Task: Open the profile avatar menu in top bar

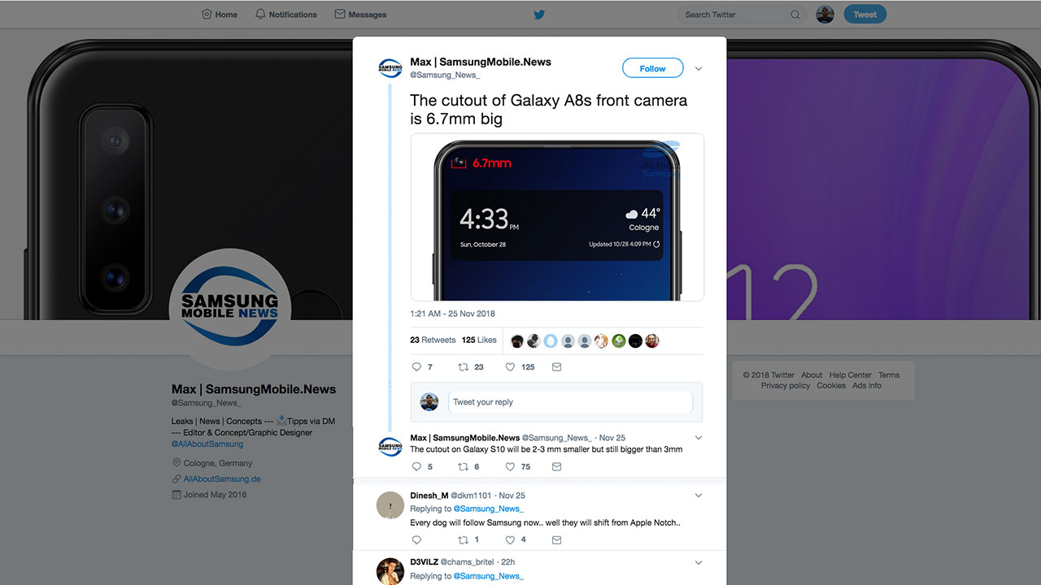Action: pos(825,15)
